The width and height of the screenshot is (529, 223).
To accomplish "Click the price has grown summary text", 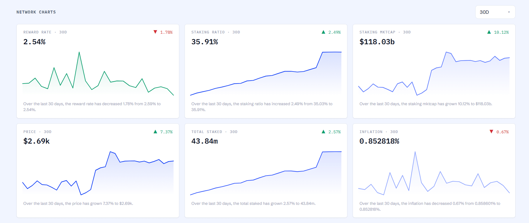I will [x=78, y=203].
